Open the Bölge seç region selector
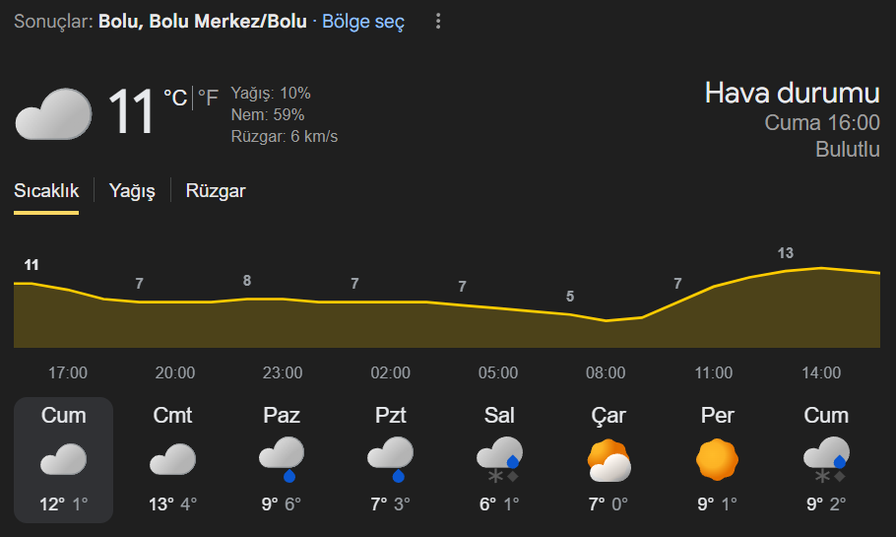Viewport: 896px width, 537px height. point(363,22)
